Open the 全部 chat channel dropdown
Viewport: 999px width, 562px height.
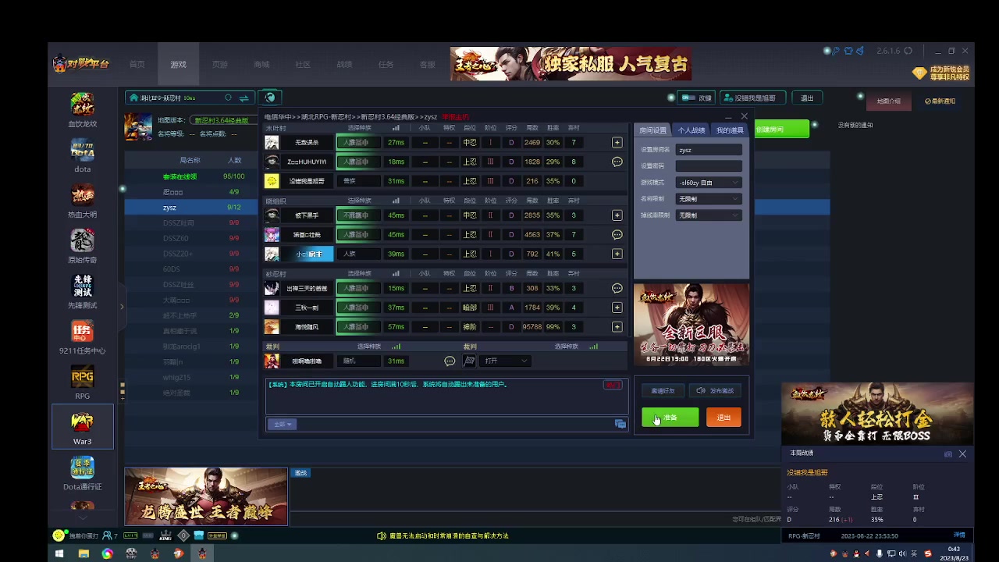281,424
